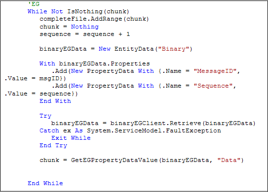
Task: Click the "Sequence" string literal
Action: pos(213,86)
